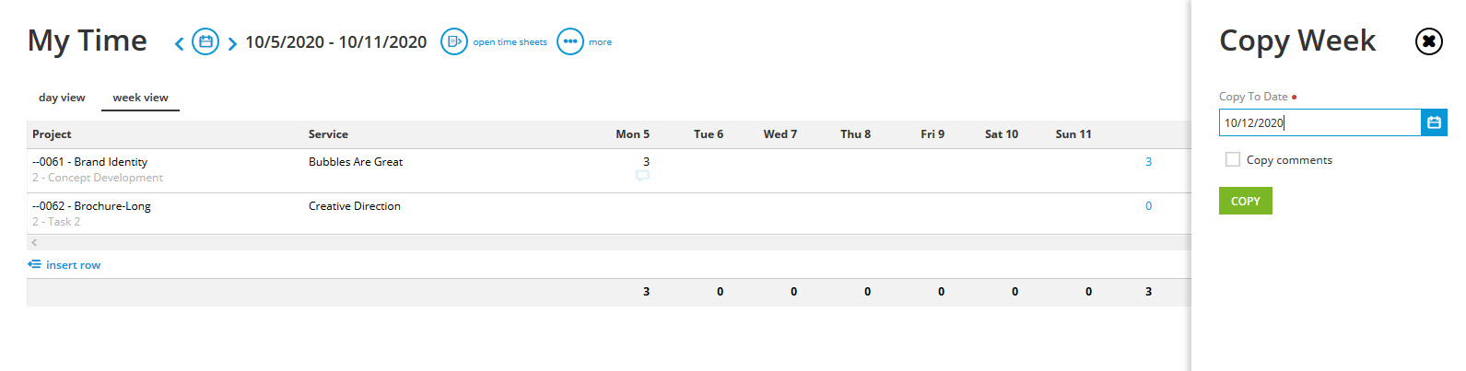1466x371 pixels.
Task: Go to the next week arrow
Action: [x=232, y=43]
